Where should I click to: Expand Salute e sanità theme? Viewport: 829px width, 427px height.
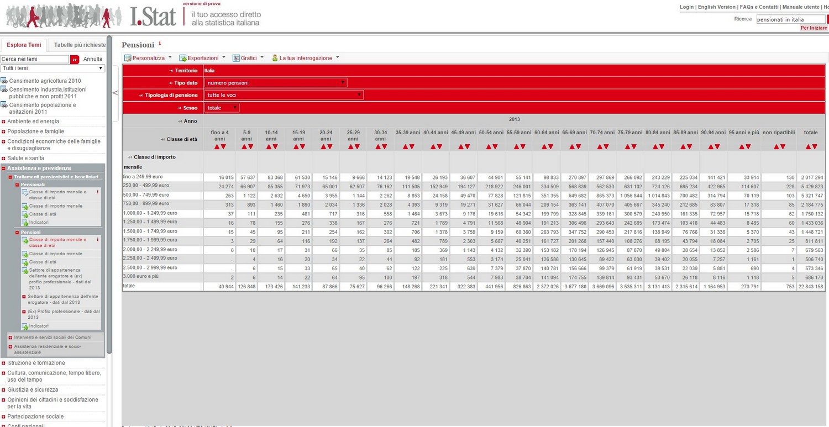point(3,158)
